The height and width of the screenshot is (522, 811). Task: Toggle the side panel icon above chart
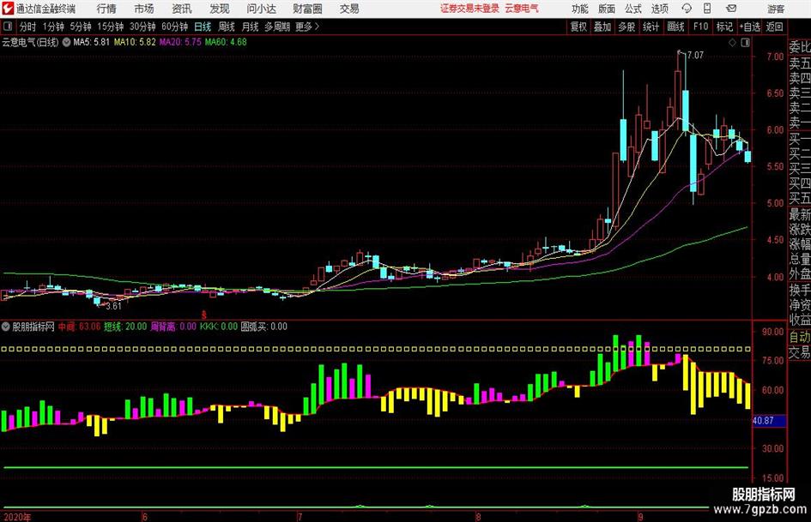pos(745,43)
